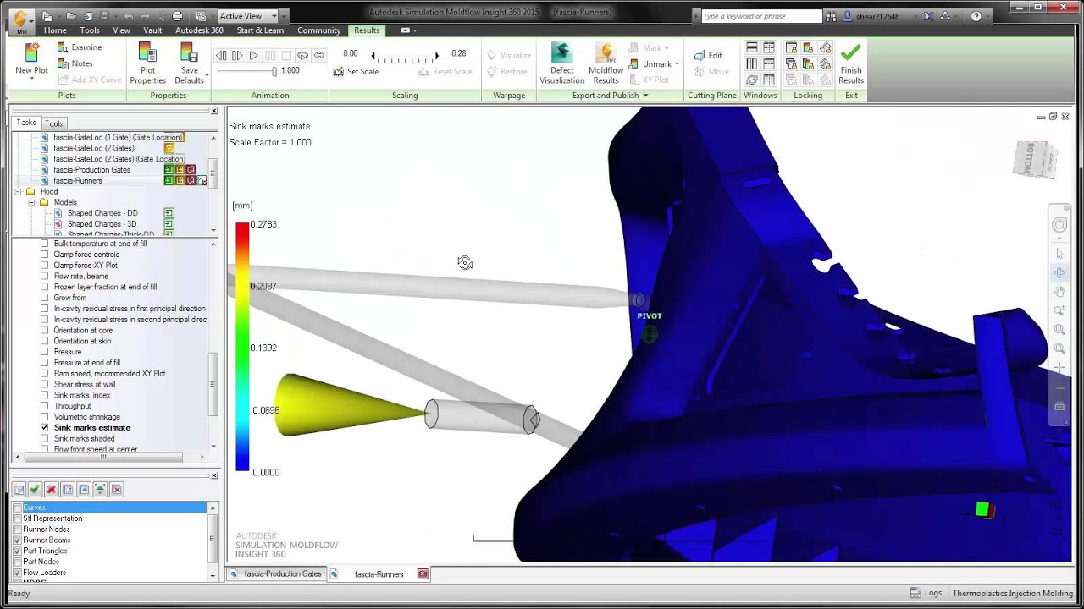The height and width of the screenshot is (609, 1084).
Task: Click the MFI application menu button
Action: pos(21,20)
